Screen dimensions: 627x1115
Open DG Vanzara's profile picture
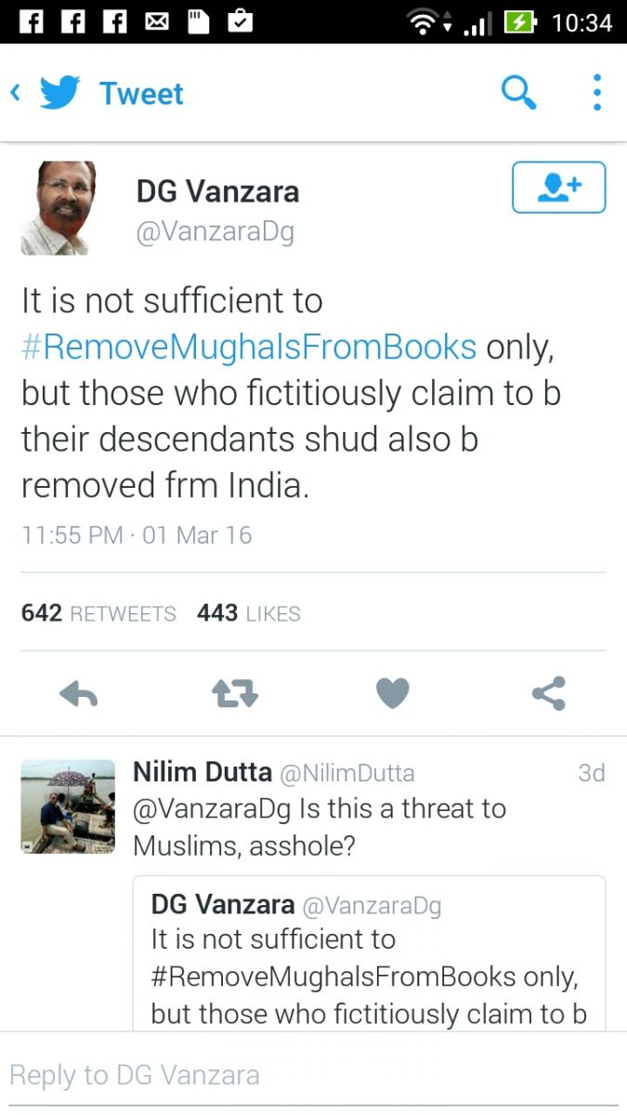[x=55, y=208]
